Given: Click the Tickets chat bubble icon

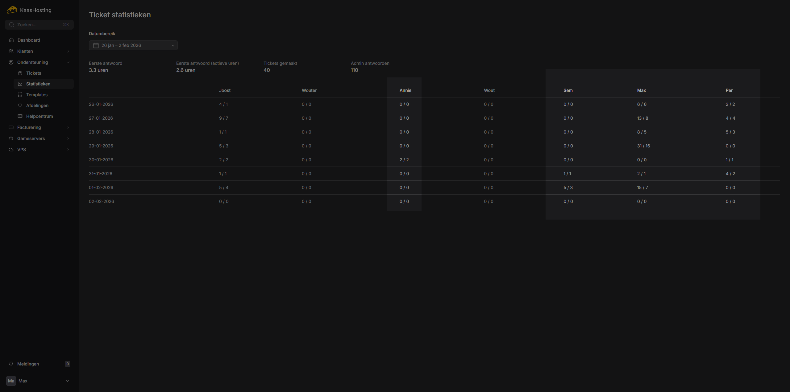Looking at the screenshot, I should point(20,73).
